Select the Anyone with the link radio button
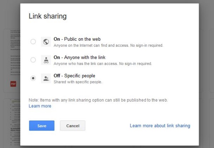The width and height of the screenshot is (214, 148). pyautogui.click(x=33, y=60)
